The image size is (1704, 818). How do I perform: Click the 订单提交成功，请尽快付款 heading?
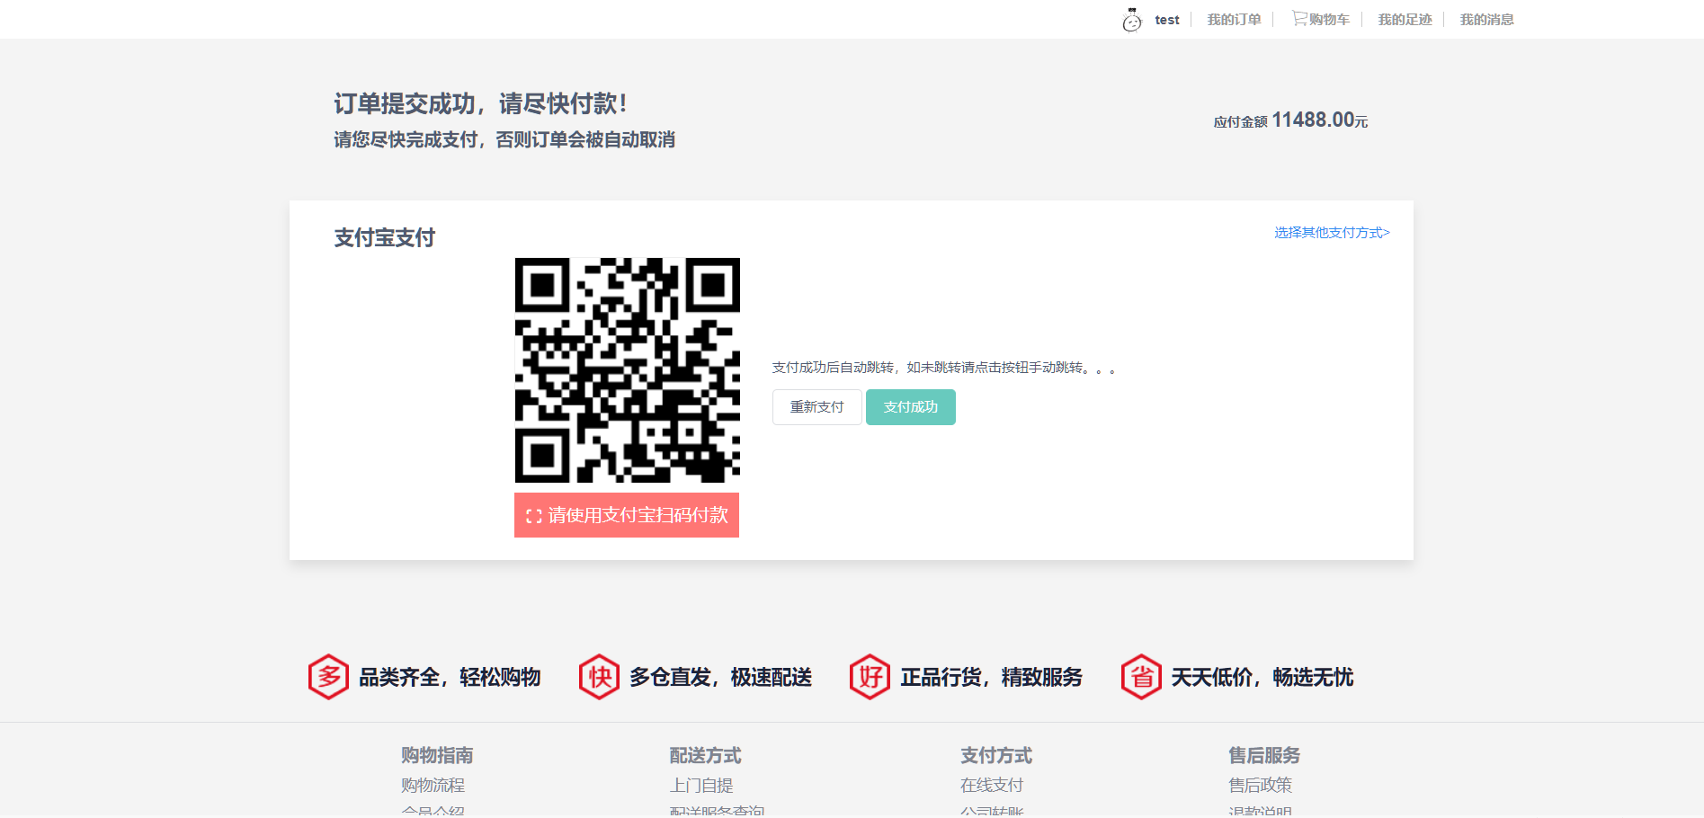click(480, 103)
